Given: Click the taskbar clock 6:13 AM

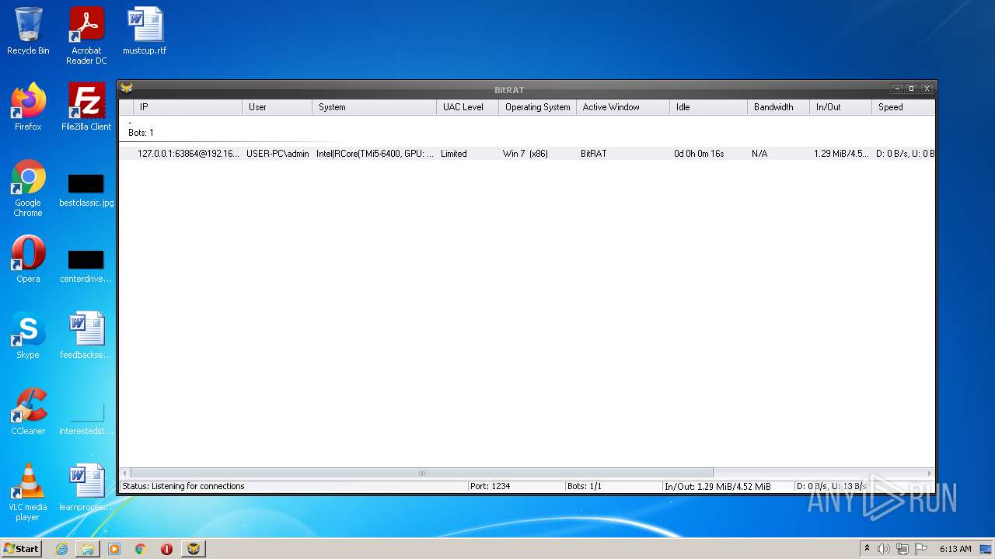Looking at the screenshot, I should click(x=955, y=549).
